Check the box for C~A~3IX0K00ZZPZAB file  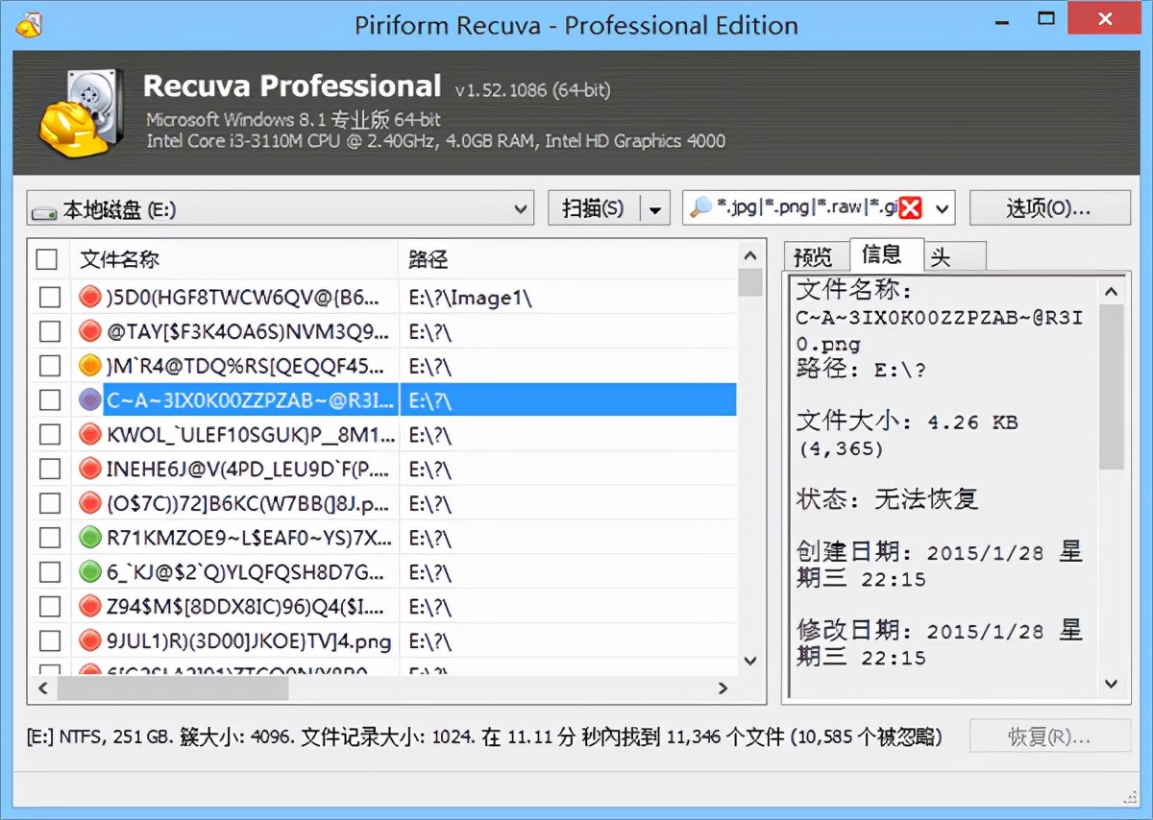pyautogui.click(x=49, y=400)
